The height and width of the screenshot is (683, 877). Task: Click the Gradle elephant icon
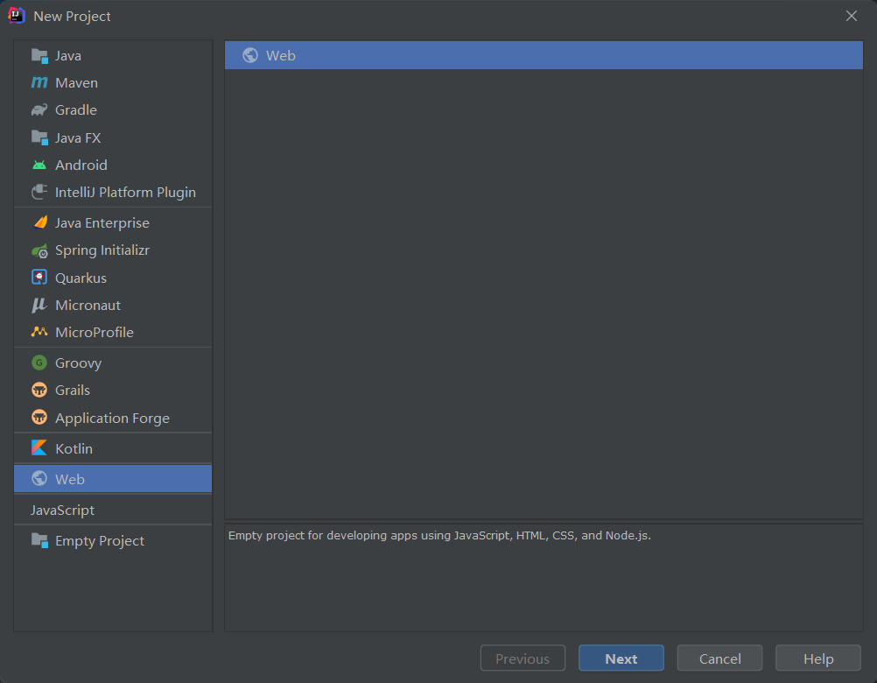point(39,110)
